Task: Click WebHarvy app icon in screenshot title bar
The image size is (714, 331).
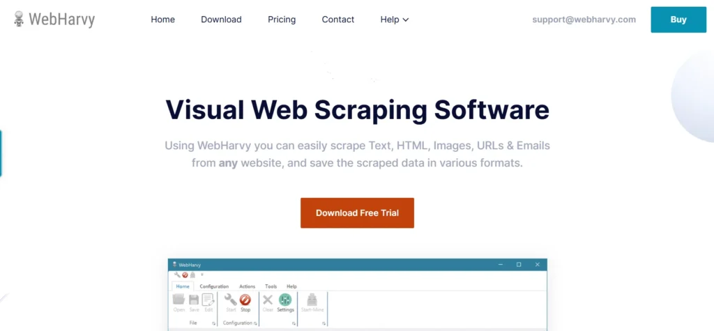Action: click(174, 265)
